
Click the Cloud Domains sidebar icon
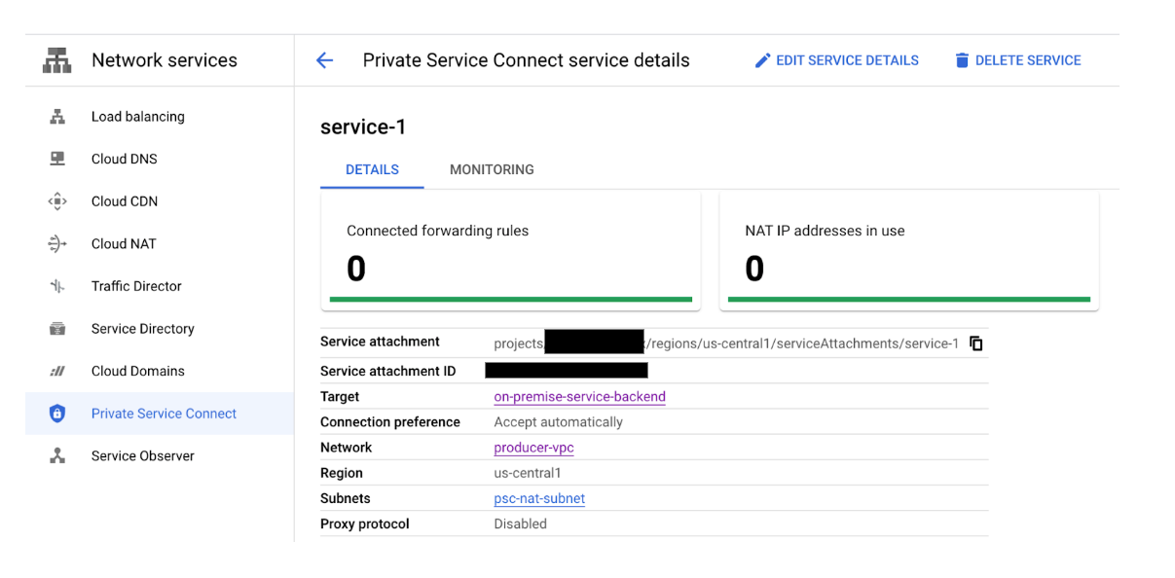click(56, 371)
